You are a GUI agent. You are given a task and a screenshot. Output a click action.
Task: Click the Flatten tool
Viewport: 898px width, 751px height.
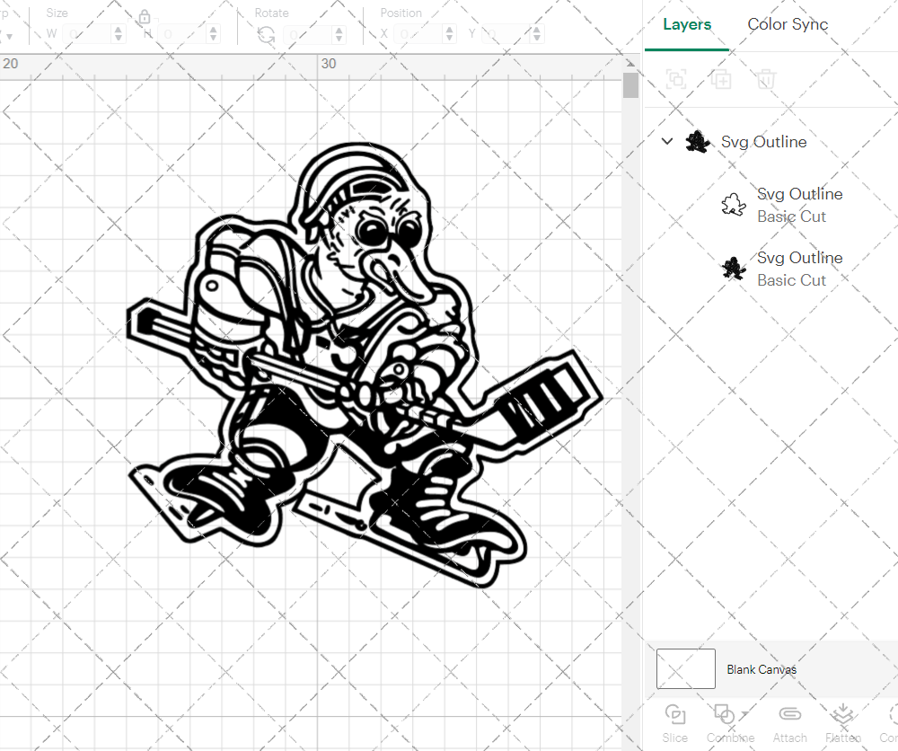(x=843, y=723)
